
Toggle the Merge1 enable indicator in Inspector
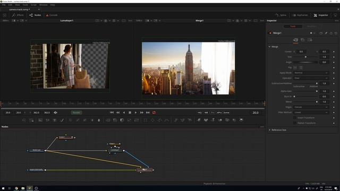click(x=270, y=33)
